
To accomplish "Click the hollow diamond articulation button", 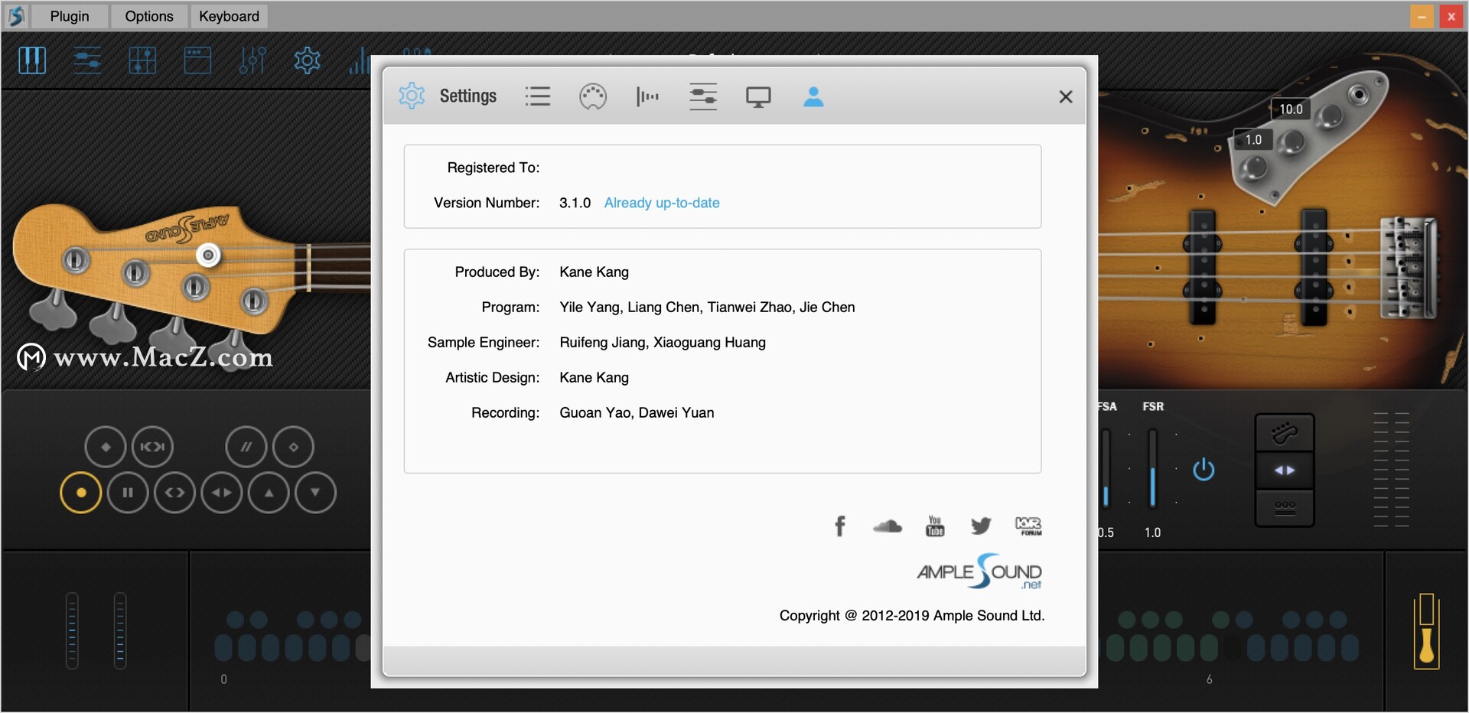I will tap(293, 447).
